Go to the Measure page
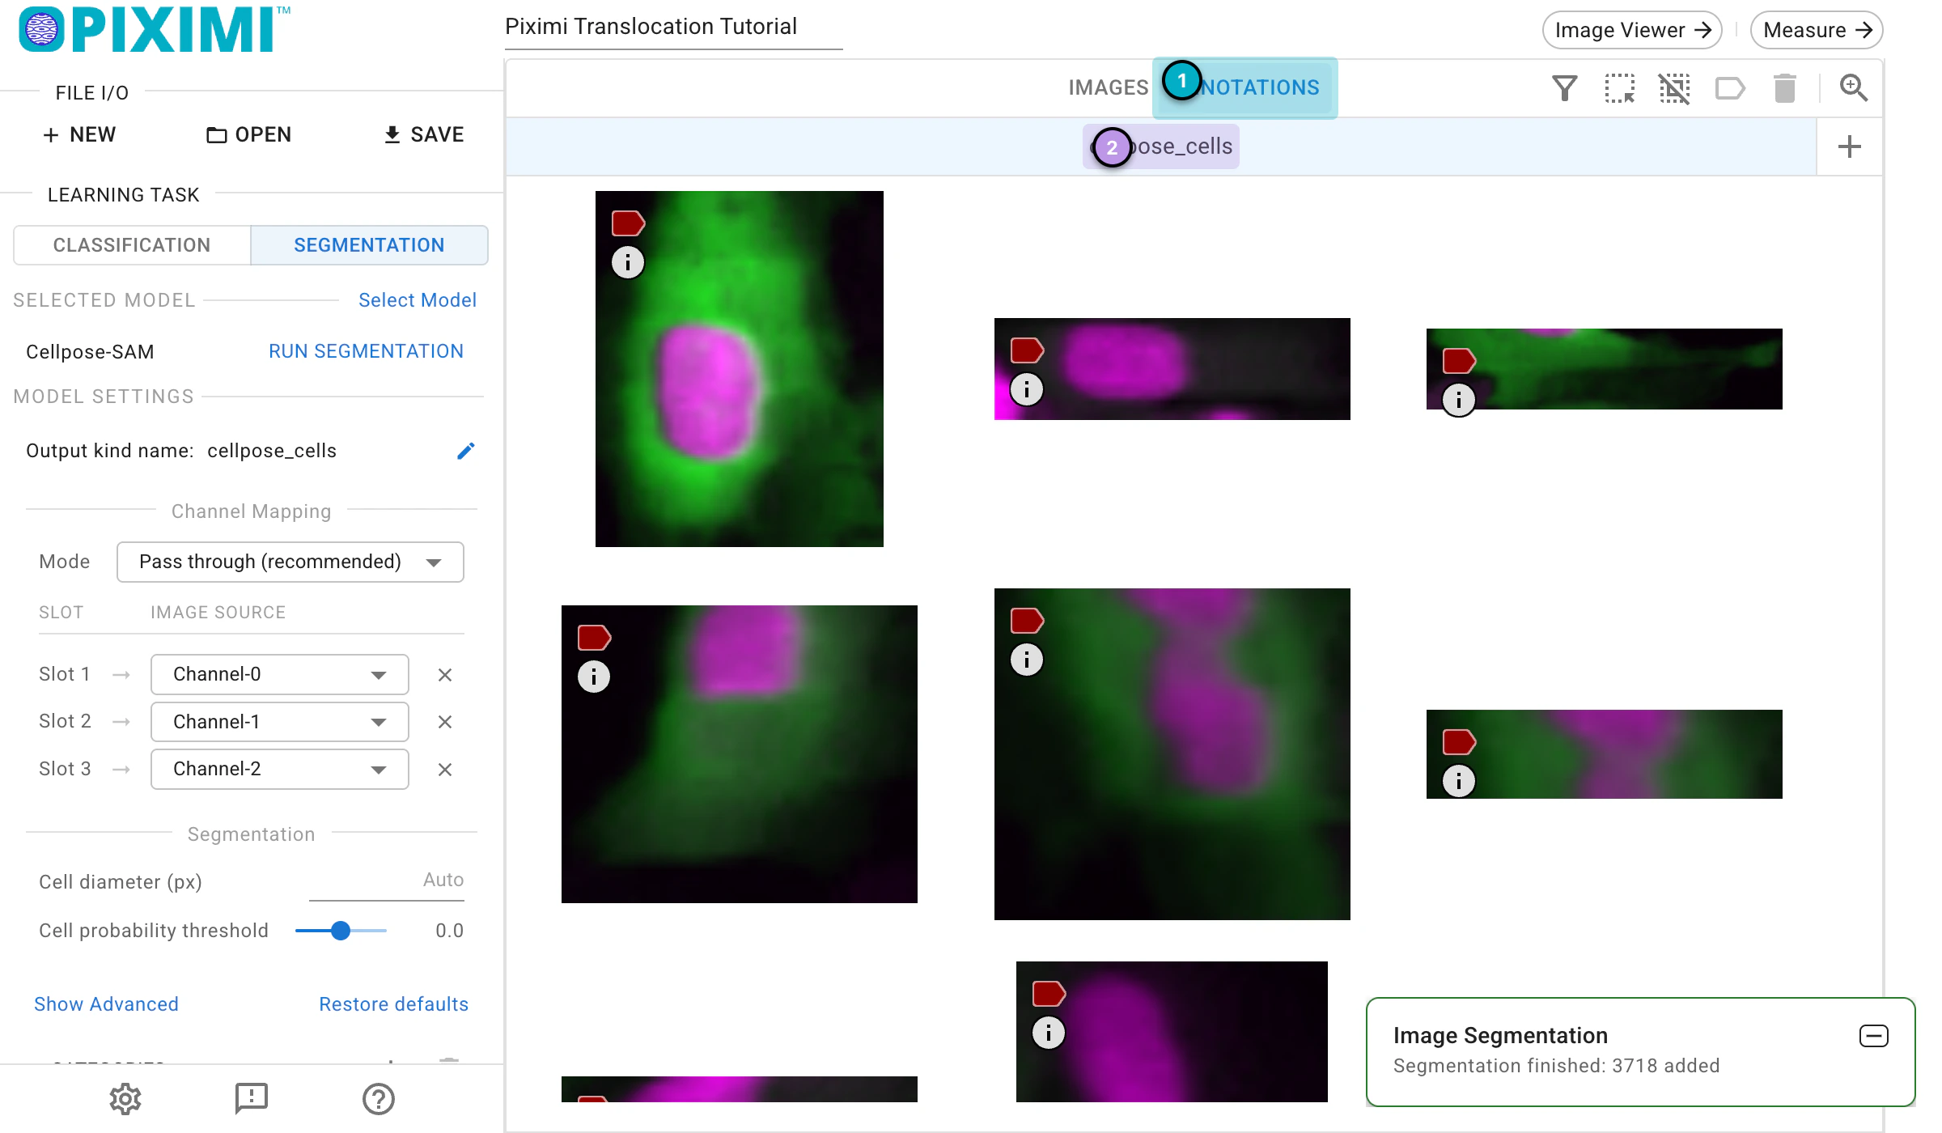This screenshot has width=1942, height=1133. tap(1817, 30)
